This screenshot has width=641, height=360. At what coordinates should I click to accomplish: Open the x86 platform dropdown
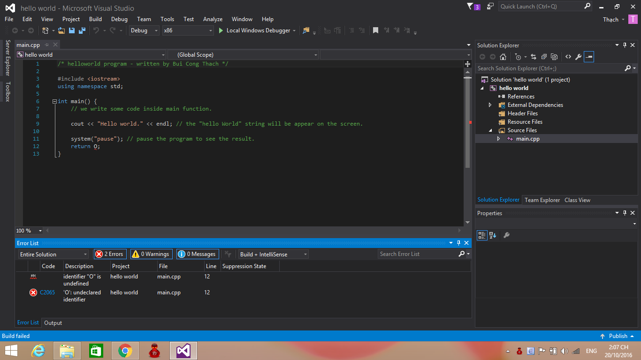[x=188, y=30]
